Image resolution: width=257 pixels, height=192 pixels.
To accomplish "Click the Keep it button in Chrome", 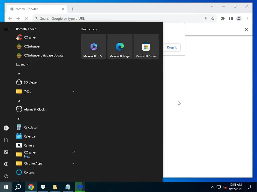I will pyautogui.click(x=172, y=47).
